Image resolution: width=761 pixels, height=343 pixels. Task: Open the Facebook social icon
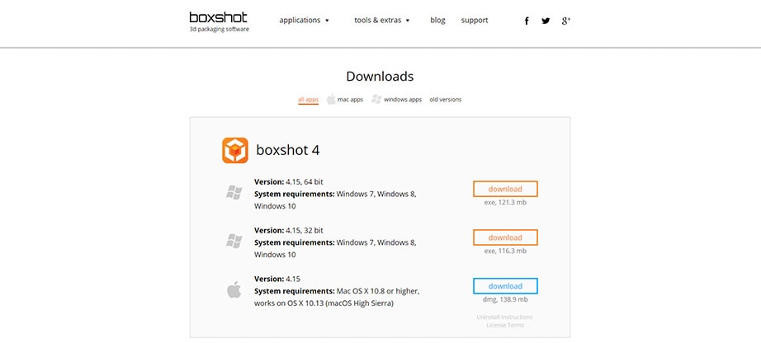(527, 21)
